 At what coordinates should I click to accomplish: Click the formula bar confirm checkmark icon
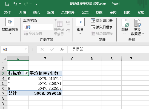[x=52, y=49]
